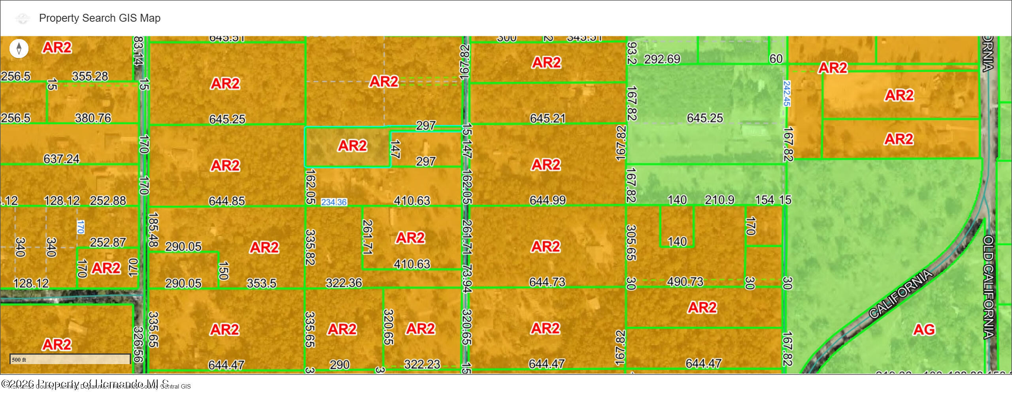Viewport: 1012px width, 402px height.
Task: Click the 637.24 parcel dimension
Action: [x=61, y=159]
